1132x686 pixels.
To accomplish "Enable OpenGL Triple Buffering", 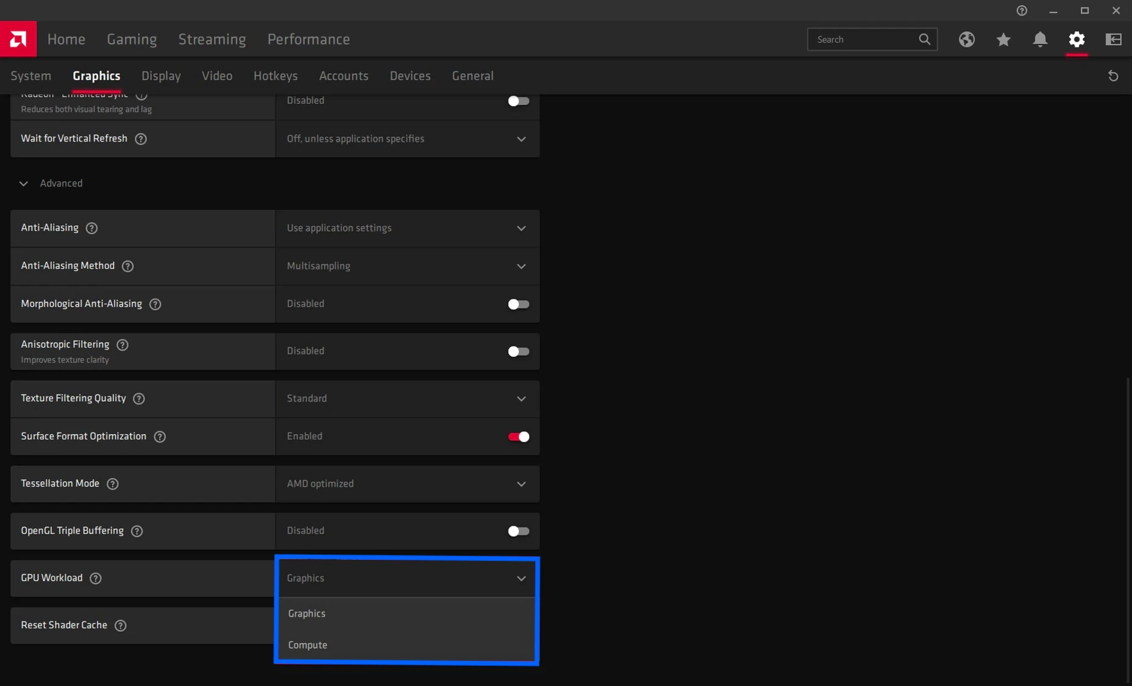I will [x=519, y=531].
